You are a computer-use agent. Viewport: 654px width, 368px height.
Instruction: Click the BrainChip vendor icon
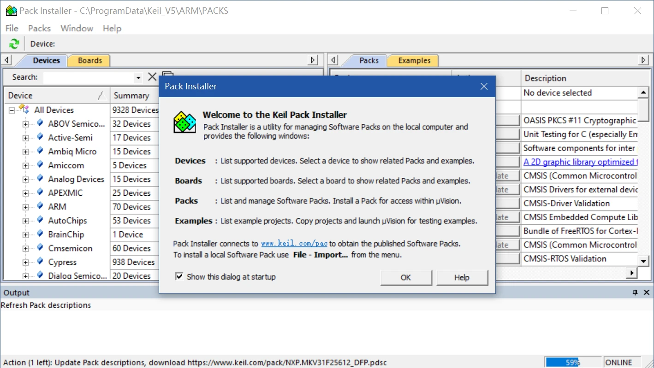point(40,234)
